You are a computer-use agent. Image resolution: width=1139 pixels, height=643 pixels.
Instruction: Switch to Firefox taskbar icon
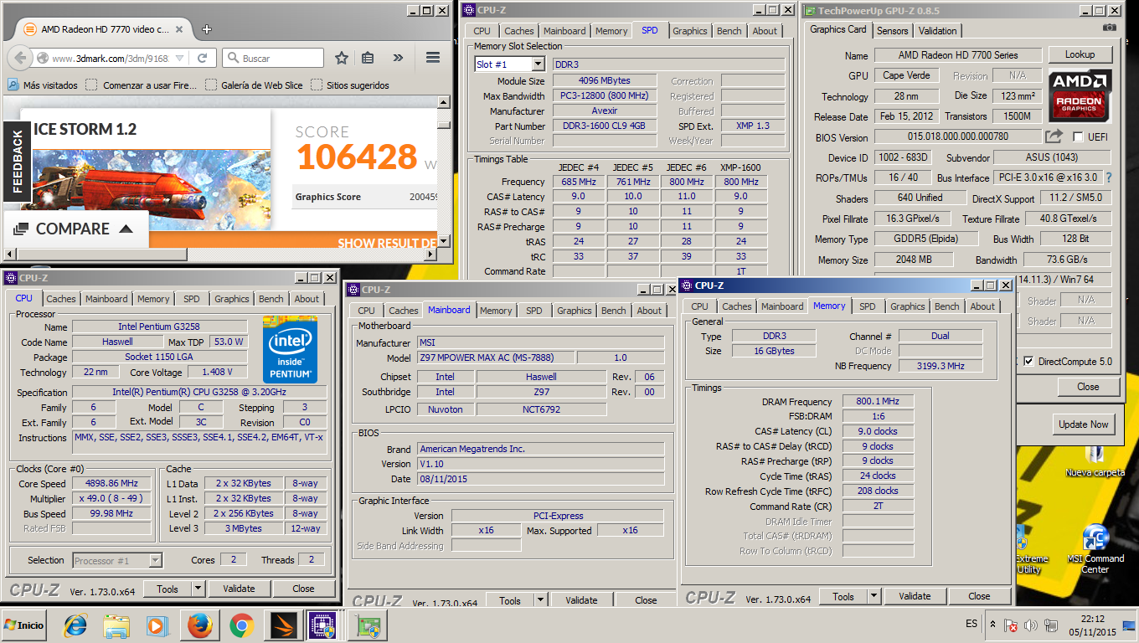199,625
